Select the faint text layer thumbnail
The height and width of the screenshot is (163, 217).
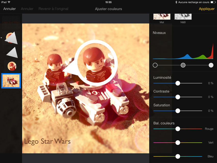tap(11, 22)
